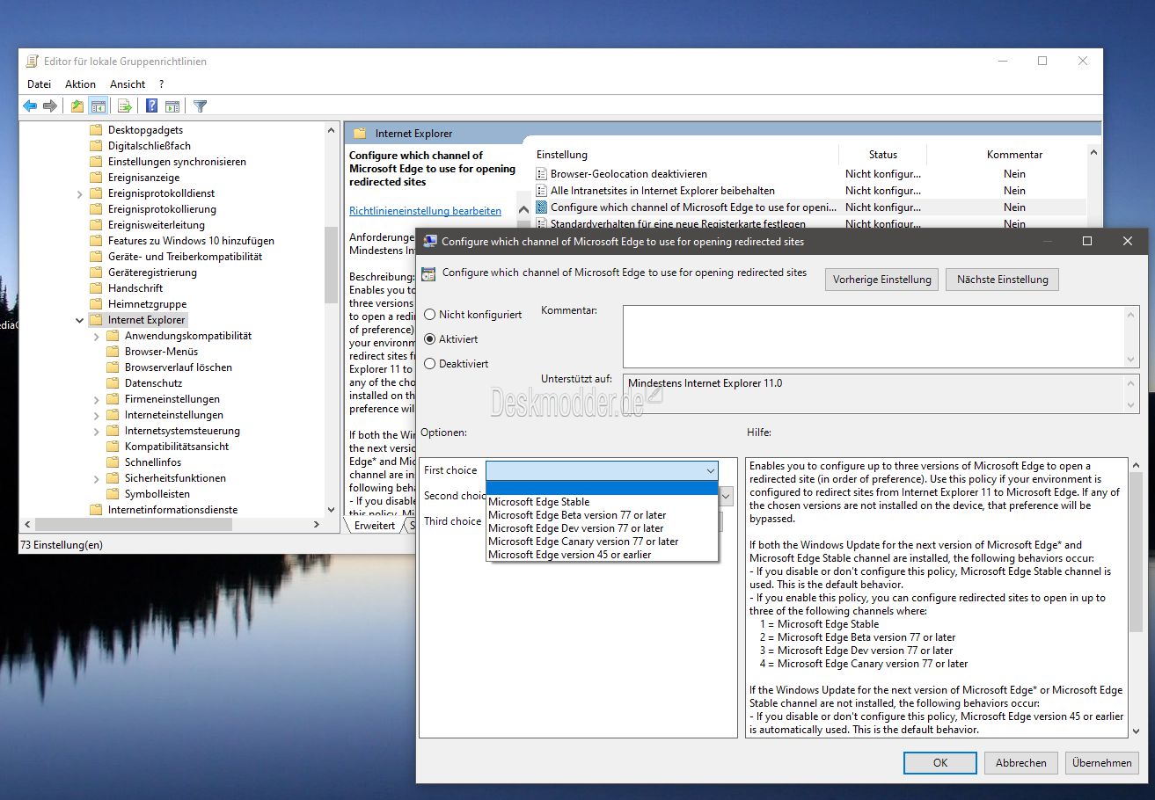Click the Abbrechen button
The image size is (1155, 800).
[x=1020, y=763]
